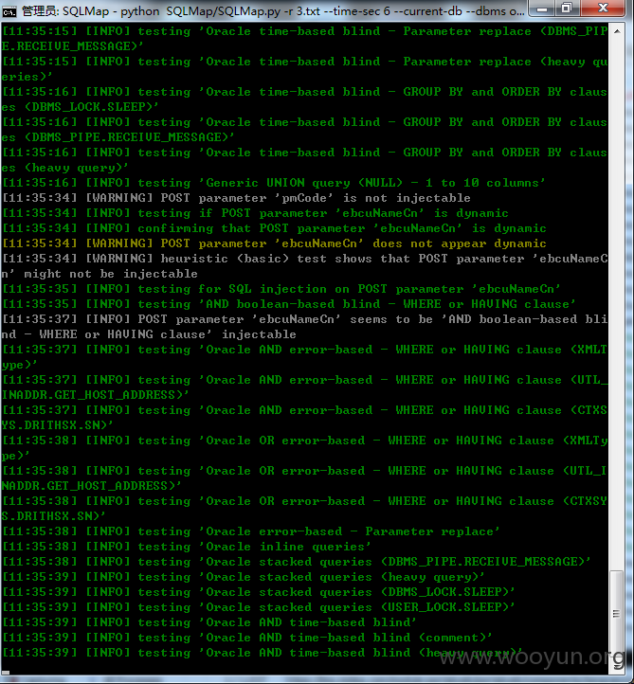The width and height of the screenshot is (634, 684).
Task: Select the line 'Oracle stacked queries (USER_LOCK.SLEEP)'
Action: (259, 607)
